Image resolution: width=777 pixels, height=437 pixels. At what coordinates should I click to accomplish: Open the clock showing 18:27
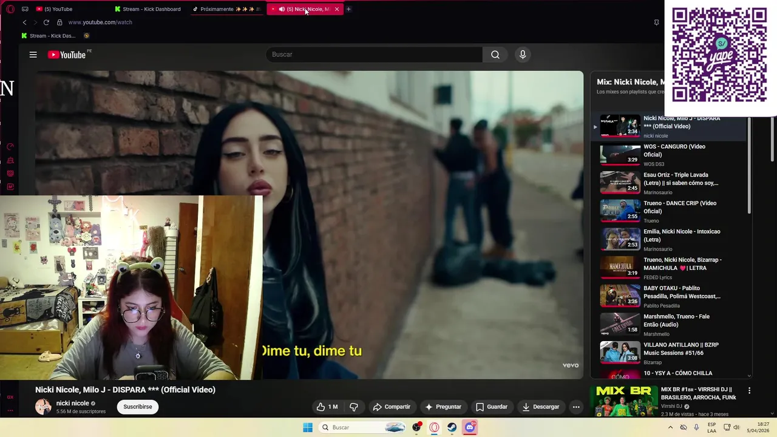[758, 427]
